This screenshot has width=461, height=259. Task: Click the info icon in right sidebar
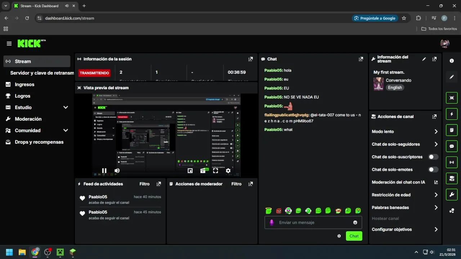(x=452, y=61)
